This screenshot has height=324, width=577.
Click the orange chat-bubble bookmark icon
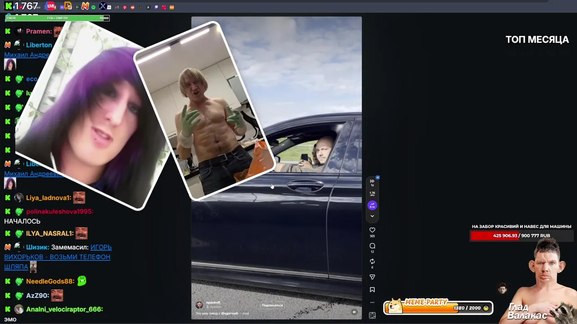(x=68, y=6)
